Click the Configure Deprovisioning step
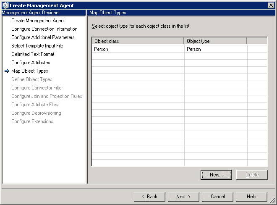Viewport: 277px width, 205px height. 36,113
